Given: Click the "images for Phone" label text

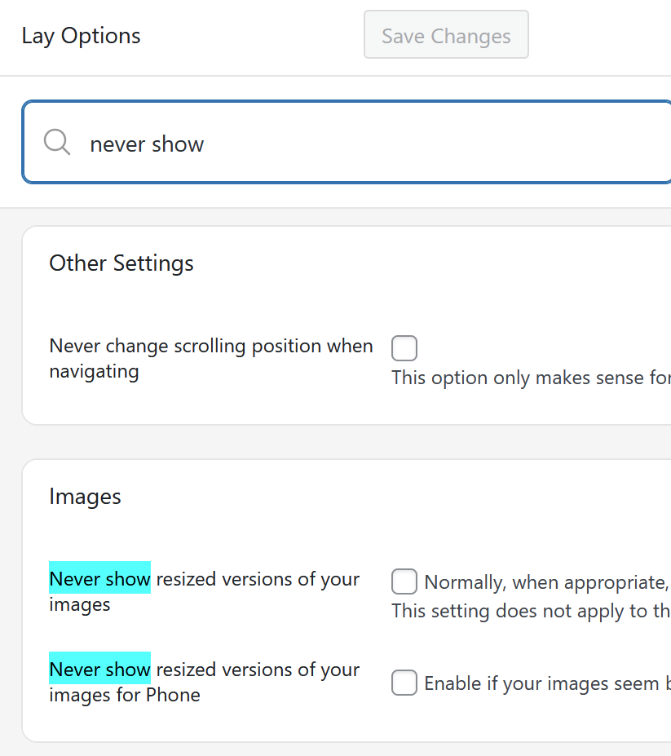Looking at the screenshot, I should click(x=124, y=695).
